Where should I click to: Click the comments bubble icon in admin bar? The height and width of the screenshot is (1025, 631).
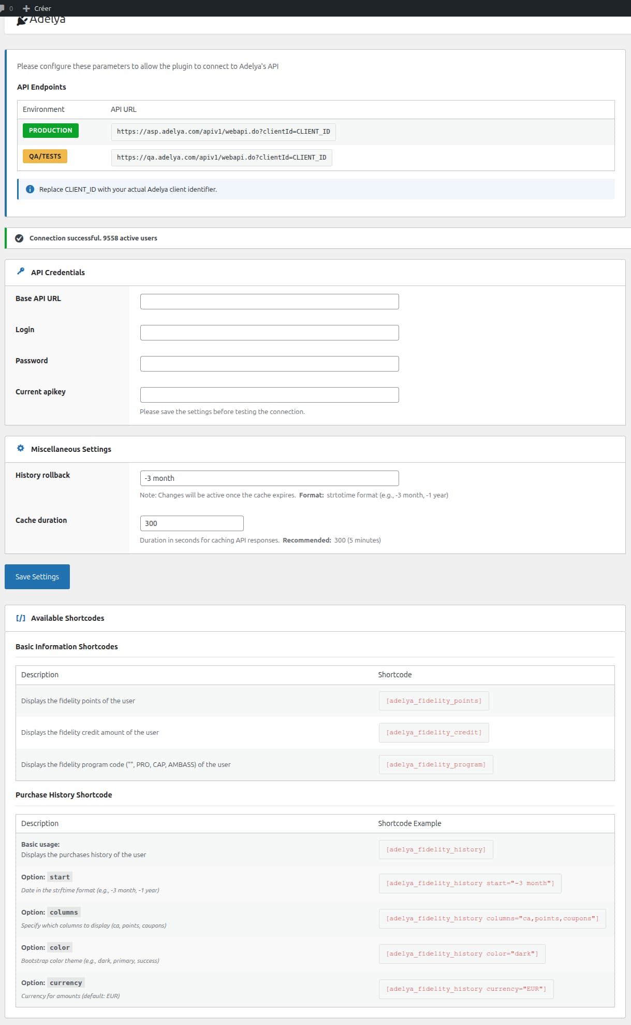2,8
